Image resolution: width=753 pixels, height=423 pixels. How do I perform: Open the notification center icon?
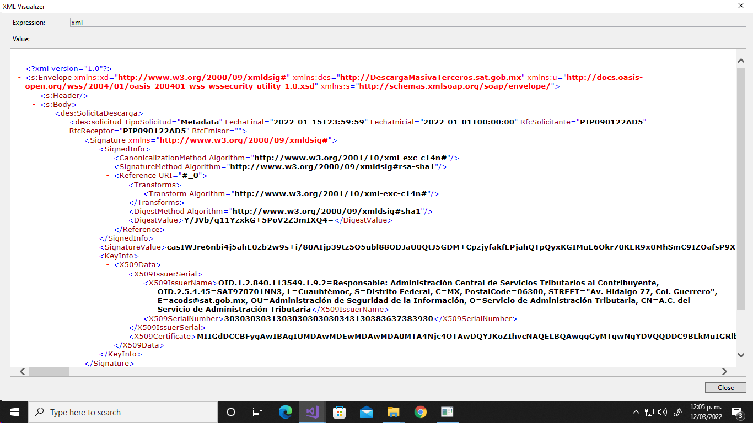pyautogui.click(x=738, y=412)
